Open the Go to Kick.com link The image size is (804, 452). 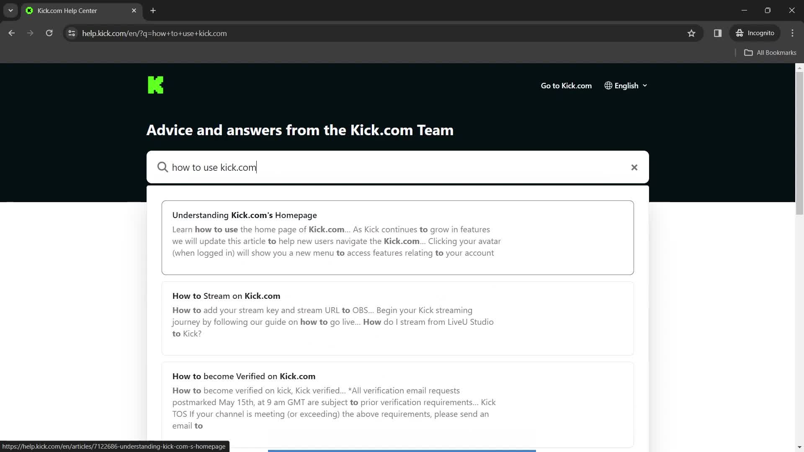point(566,86)
